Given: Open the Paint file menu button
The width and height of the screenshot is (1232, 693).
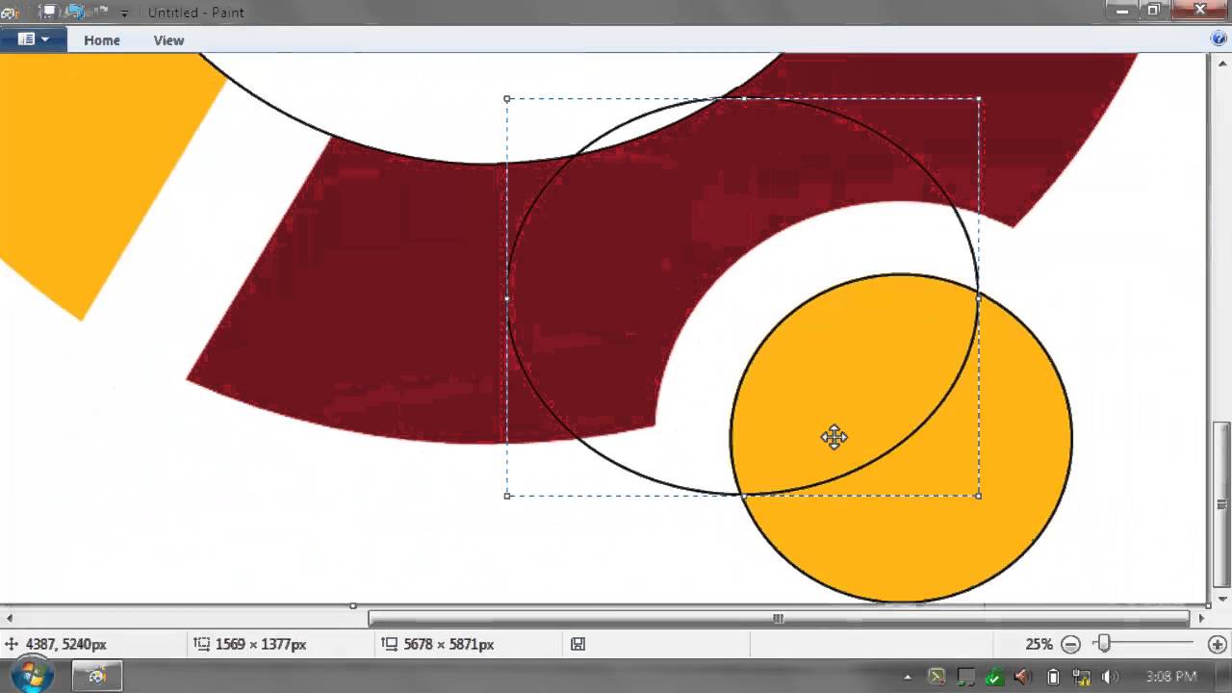Looking at the screenshot, I should pos(34,39).
